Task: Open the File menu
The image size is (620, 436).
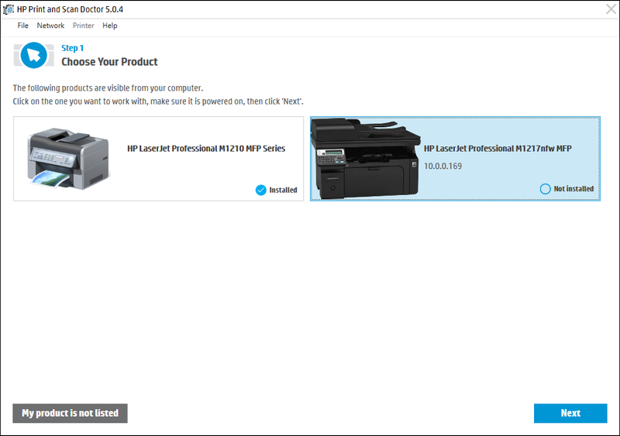Action: (x=22, y=26)
